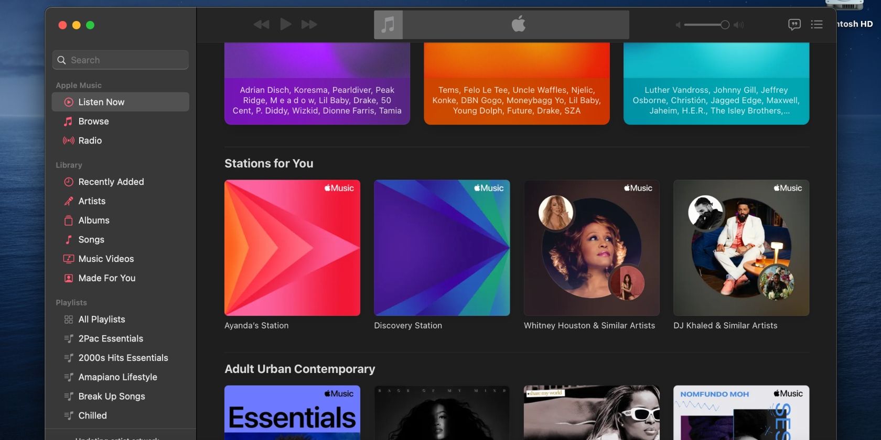881x440 pixels.
Task: Open the Chilled playlist
Action: click(121, 415)
